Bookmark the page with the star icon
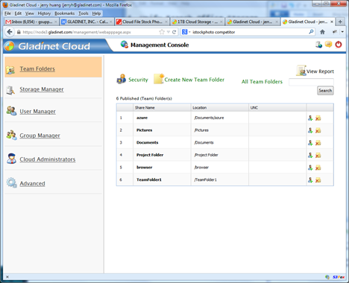Viewport: 349px width, 283px height. 162,32
